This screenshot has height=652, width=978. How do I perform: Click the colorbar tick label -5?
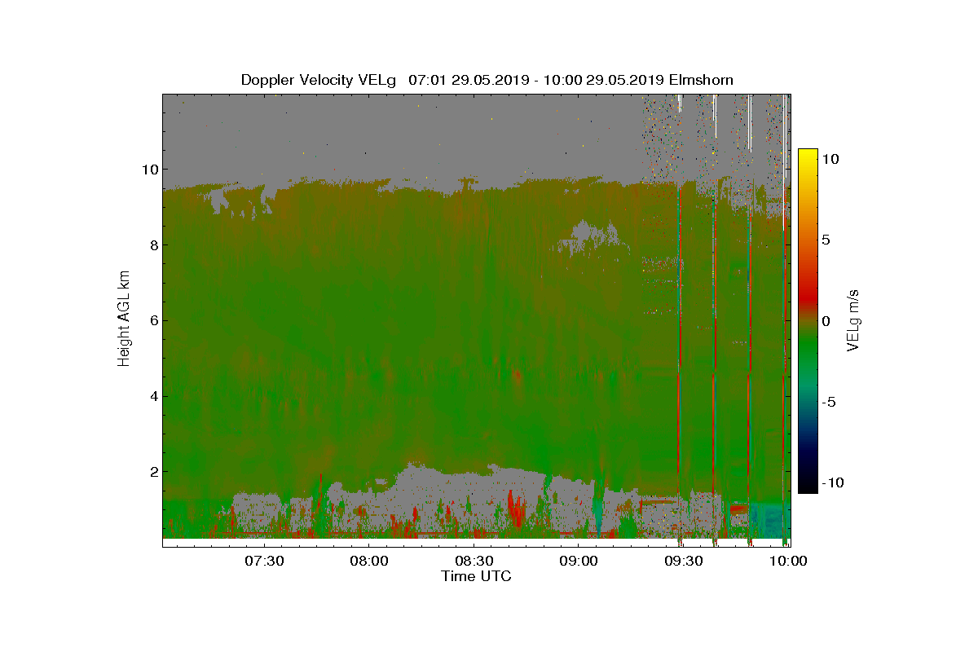(830, 402)
